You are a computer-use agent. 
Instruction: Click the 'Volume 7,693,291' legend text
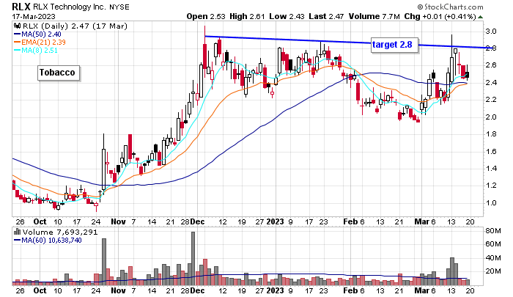60,232
